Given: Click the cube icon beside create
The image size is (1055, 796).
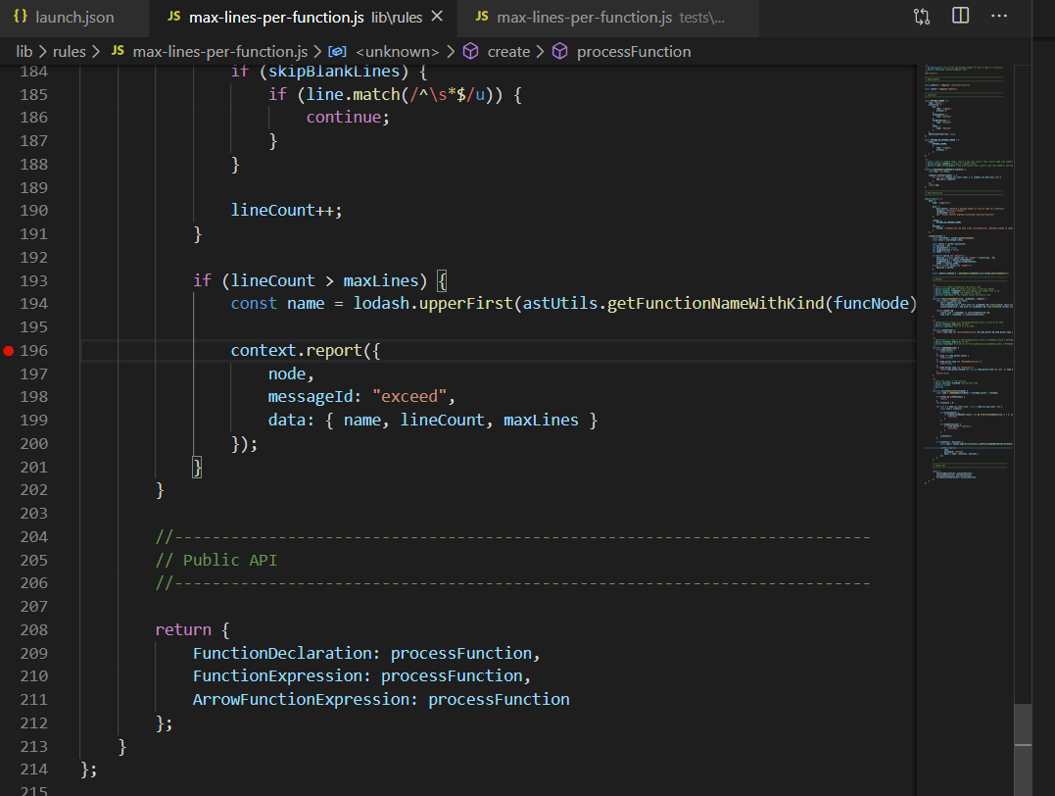Looking at the screenshot, I should (x=471, y=51).
